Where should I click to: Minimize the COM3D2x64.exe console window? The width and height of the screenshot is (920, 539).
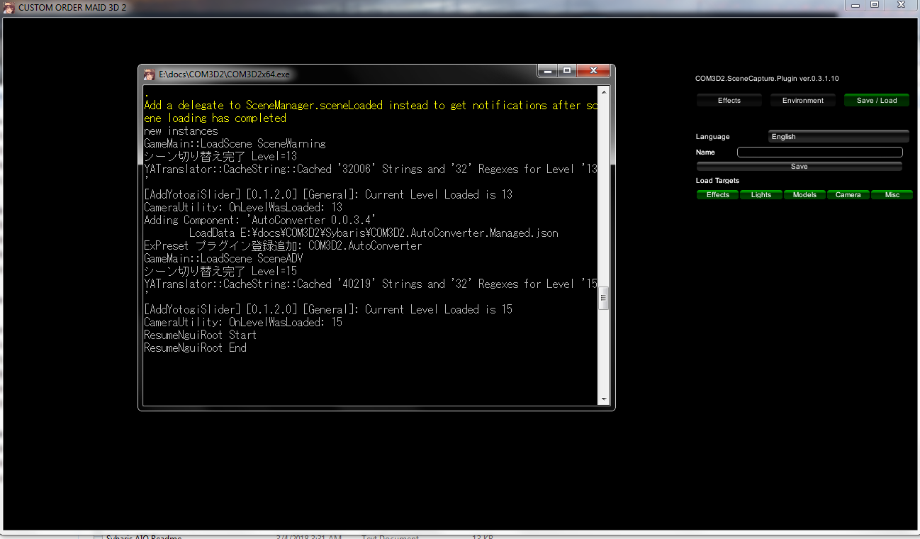click(546, 70)
